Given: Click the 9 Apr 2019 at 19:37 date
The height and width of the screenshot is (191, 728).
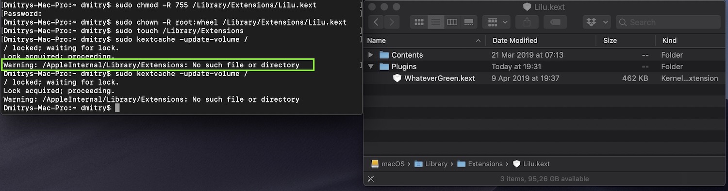Looking at the screenshot, I should (526, 78).
